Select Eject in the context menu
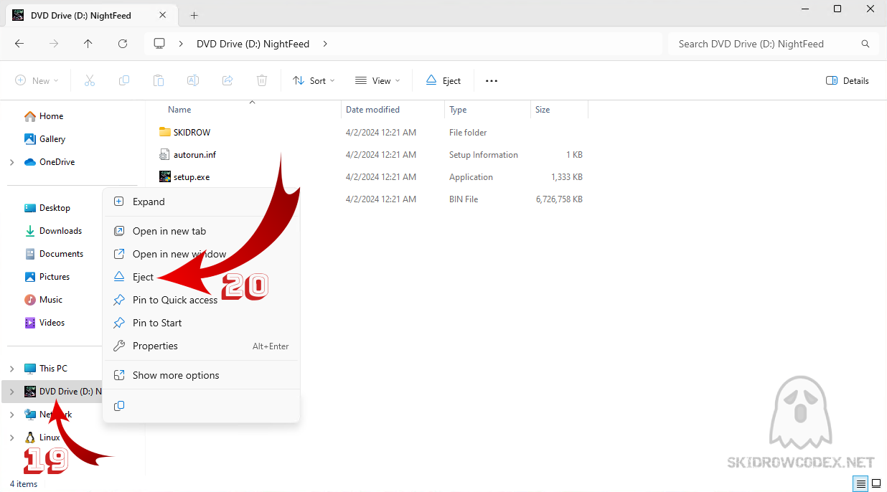This screenshot has height=492, width=887. 201,277
